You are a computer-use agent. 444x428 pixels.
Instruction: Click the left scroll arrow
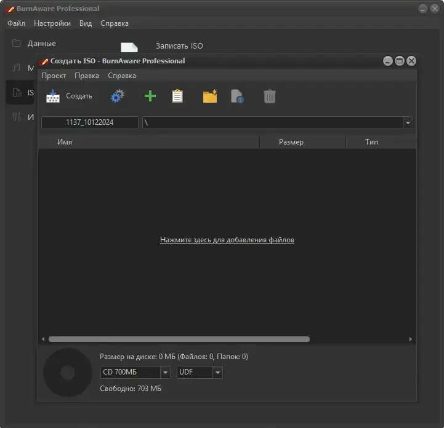pos(43,339)
